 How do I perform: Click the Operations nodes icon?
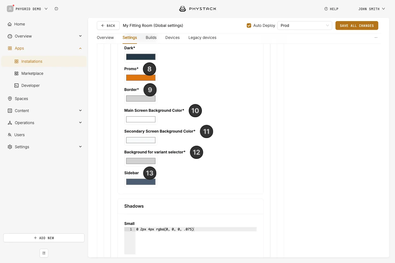point(10,123)
